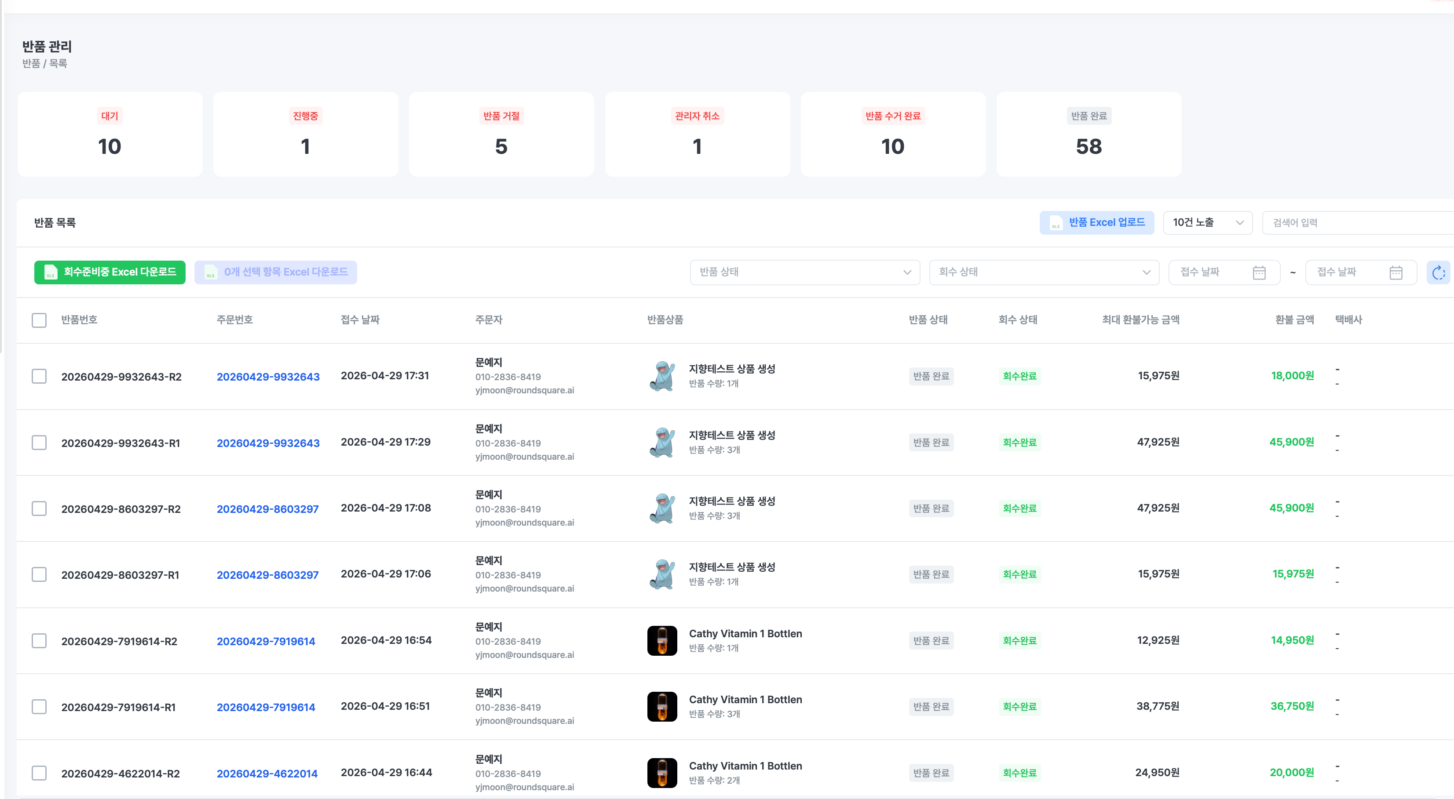Image resolution: width=1454 pixels, height=799 pixels.
Task: Click refund amount 18,000원
Action: (x=1293, y=375)
